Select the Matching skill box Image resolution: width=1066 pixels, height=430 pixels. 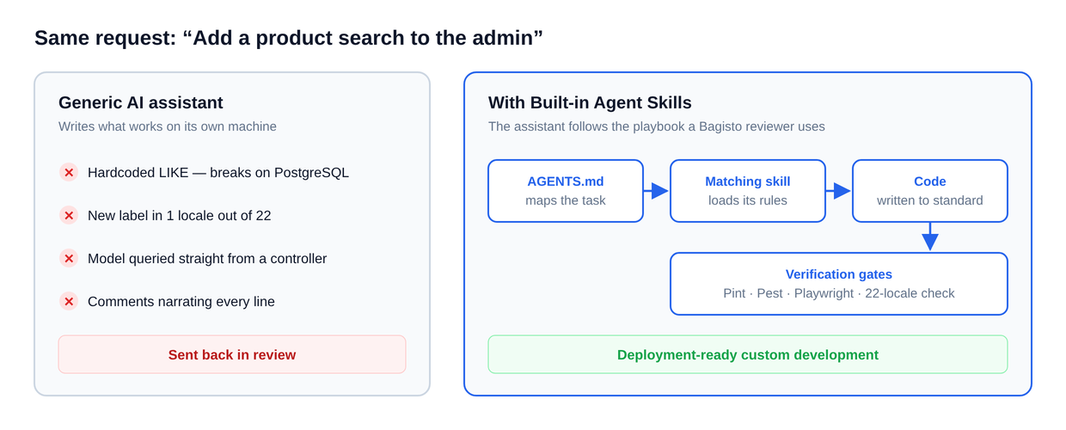tap(748, 191)
